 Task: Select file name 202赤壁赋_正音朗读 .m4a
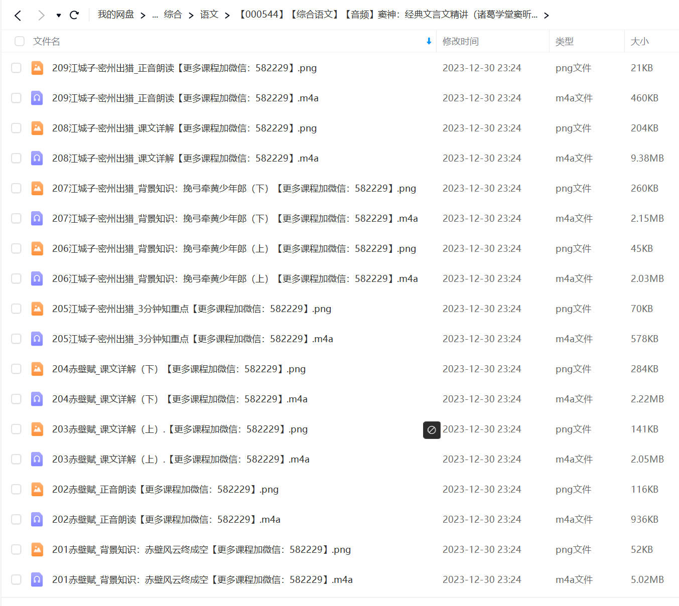tap(166, 519)
